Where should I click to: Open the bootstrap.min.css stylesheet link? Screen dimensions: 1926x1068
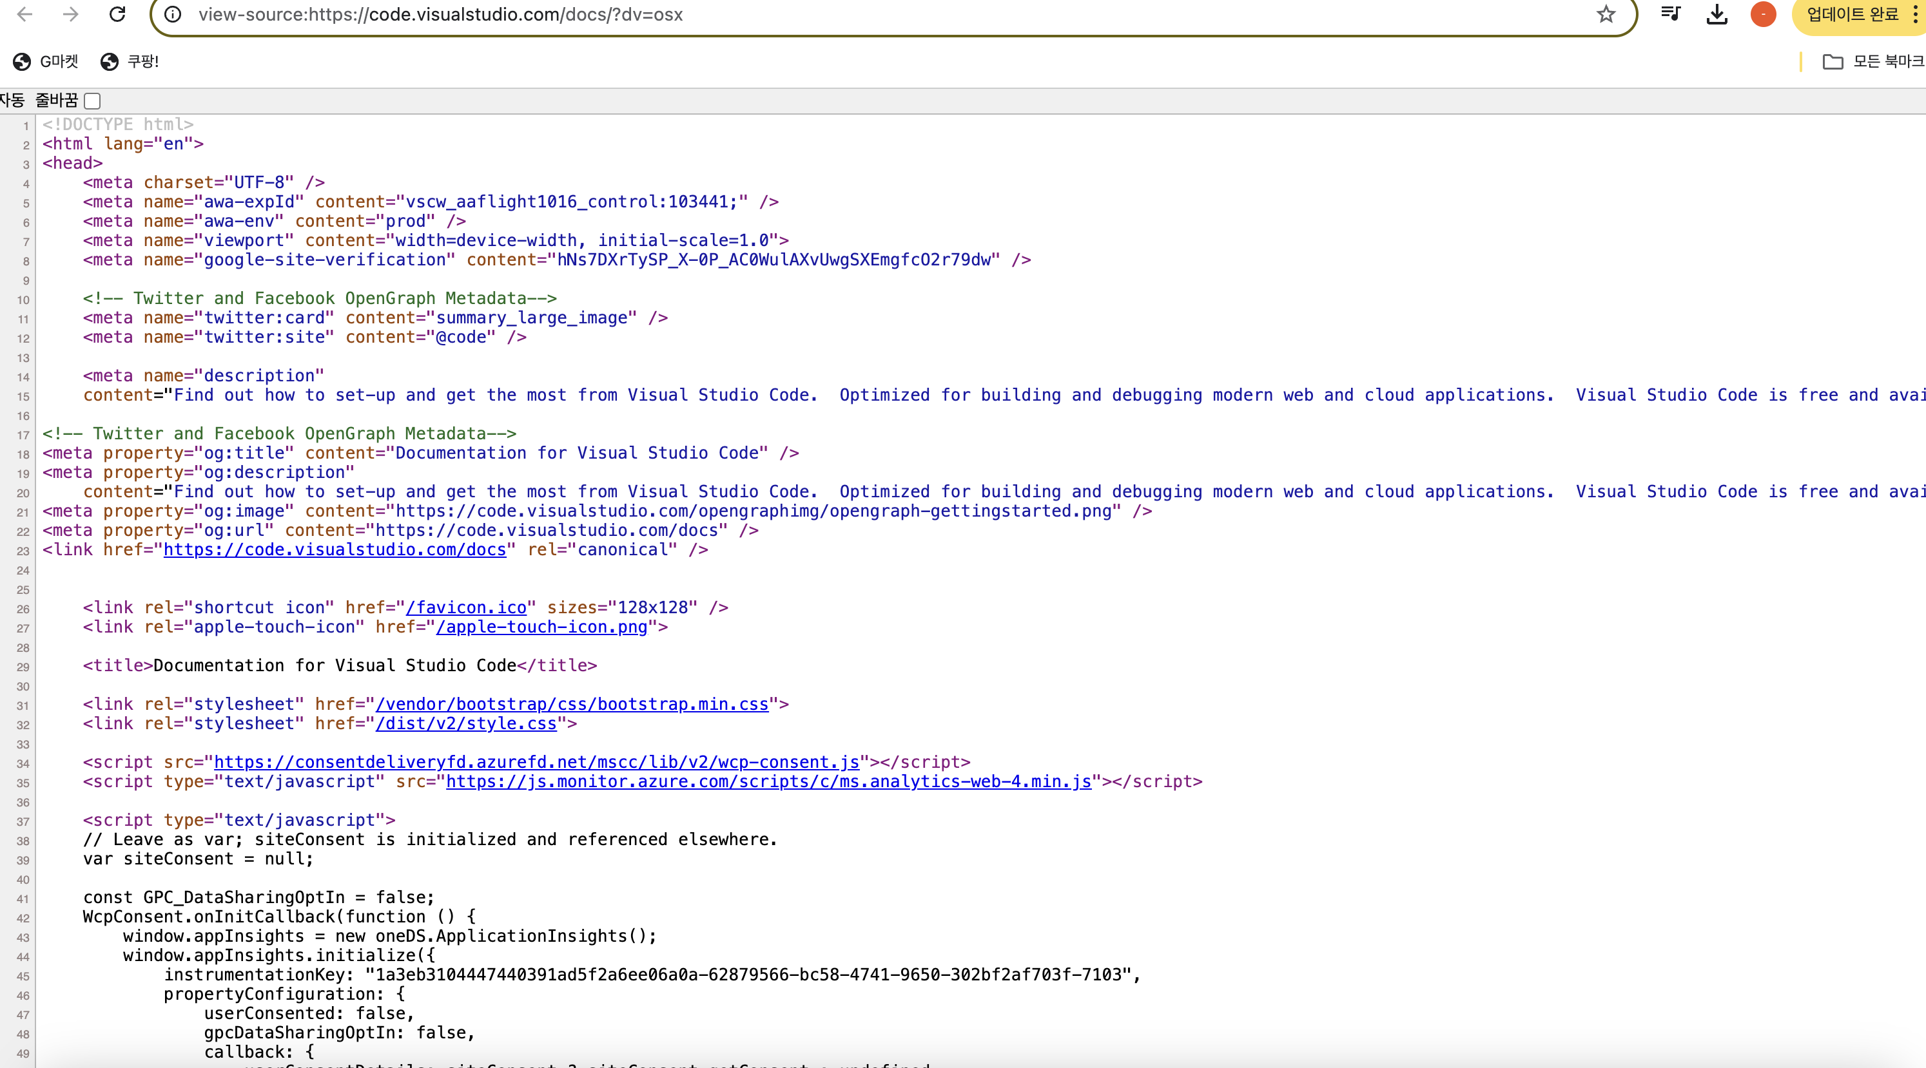(x=572, y=704)
